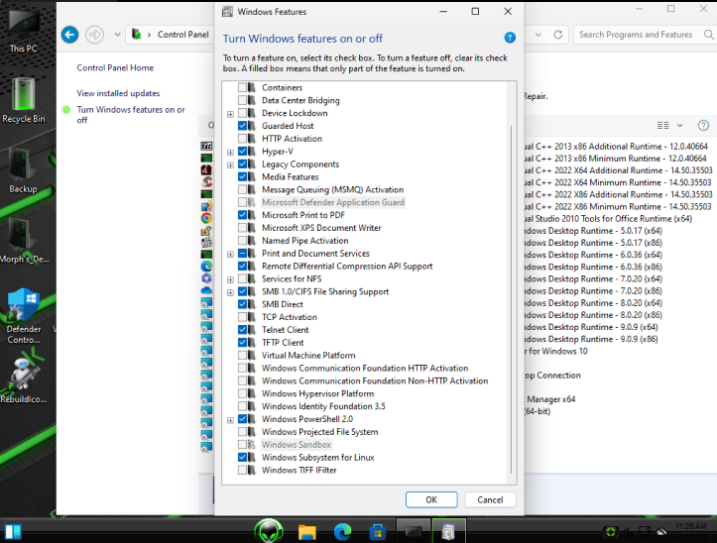717x543 pixels.
Task: Uncheck Microsoft Print to PDF
Action: [x=242, y=215]
